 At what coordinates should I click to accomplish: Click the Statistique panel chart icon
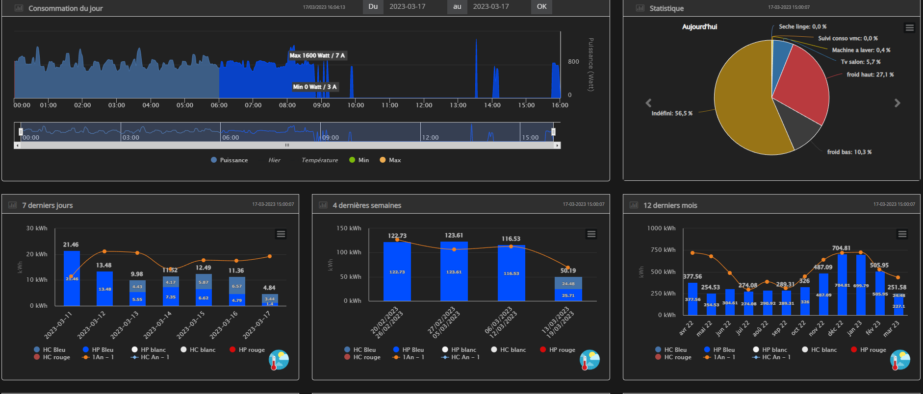pyautogui.click(x=640, y=8)
